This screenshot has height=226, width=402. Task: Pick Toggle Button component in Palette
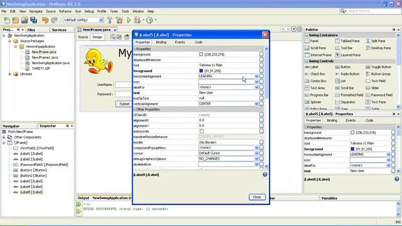(x=378, y=67)
